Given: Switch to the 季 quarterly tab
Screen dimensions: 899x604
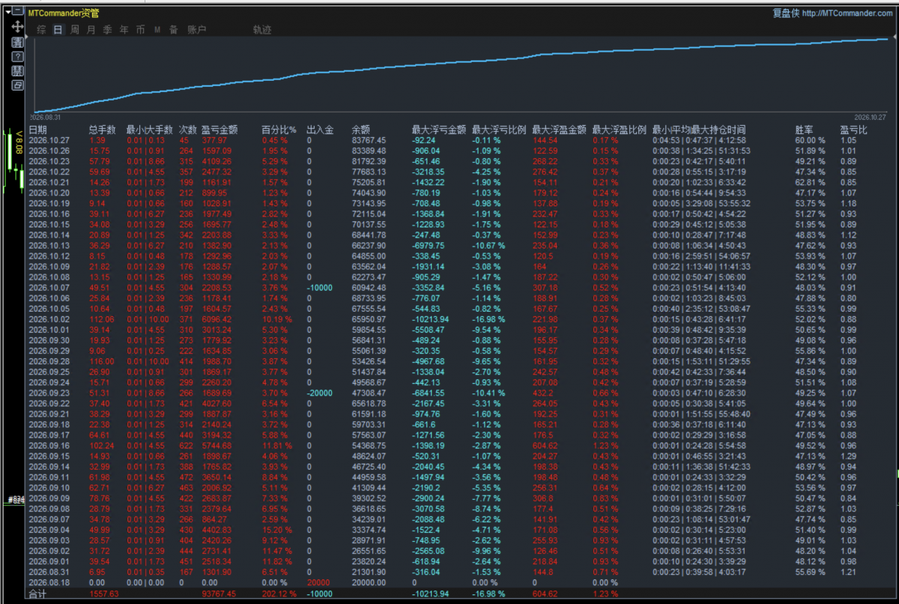Looking at the screenshot, I should pyautogui.click(x=107, y=30).
